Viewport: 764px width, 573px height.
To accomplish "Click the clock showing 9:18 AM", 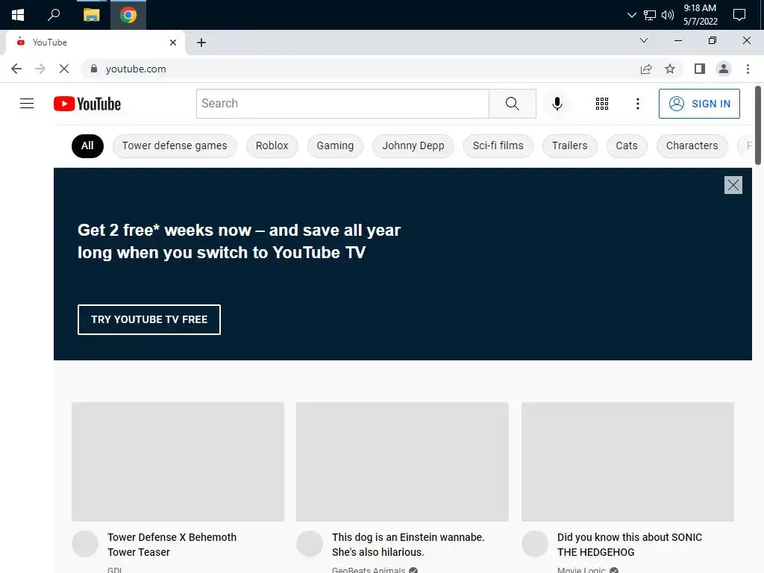I will pyautogui.click(x=700, y=15).
